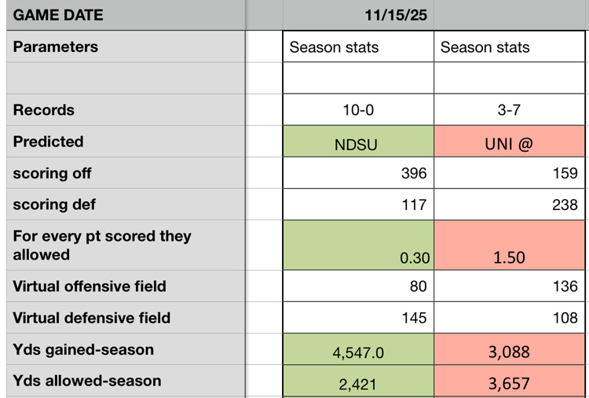Click the green 0.30 ratio cell
Viewport: 589px width, 398px height.
(x=358, y=245)
